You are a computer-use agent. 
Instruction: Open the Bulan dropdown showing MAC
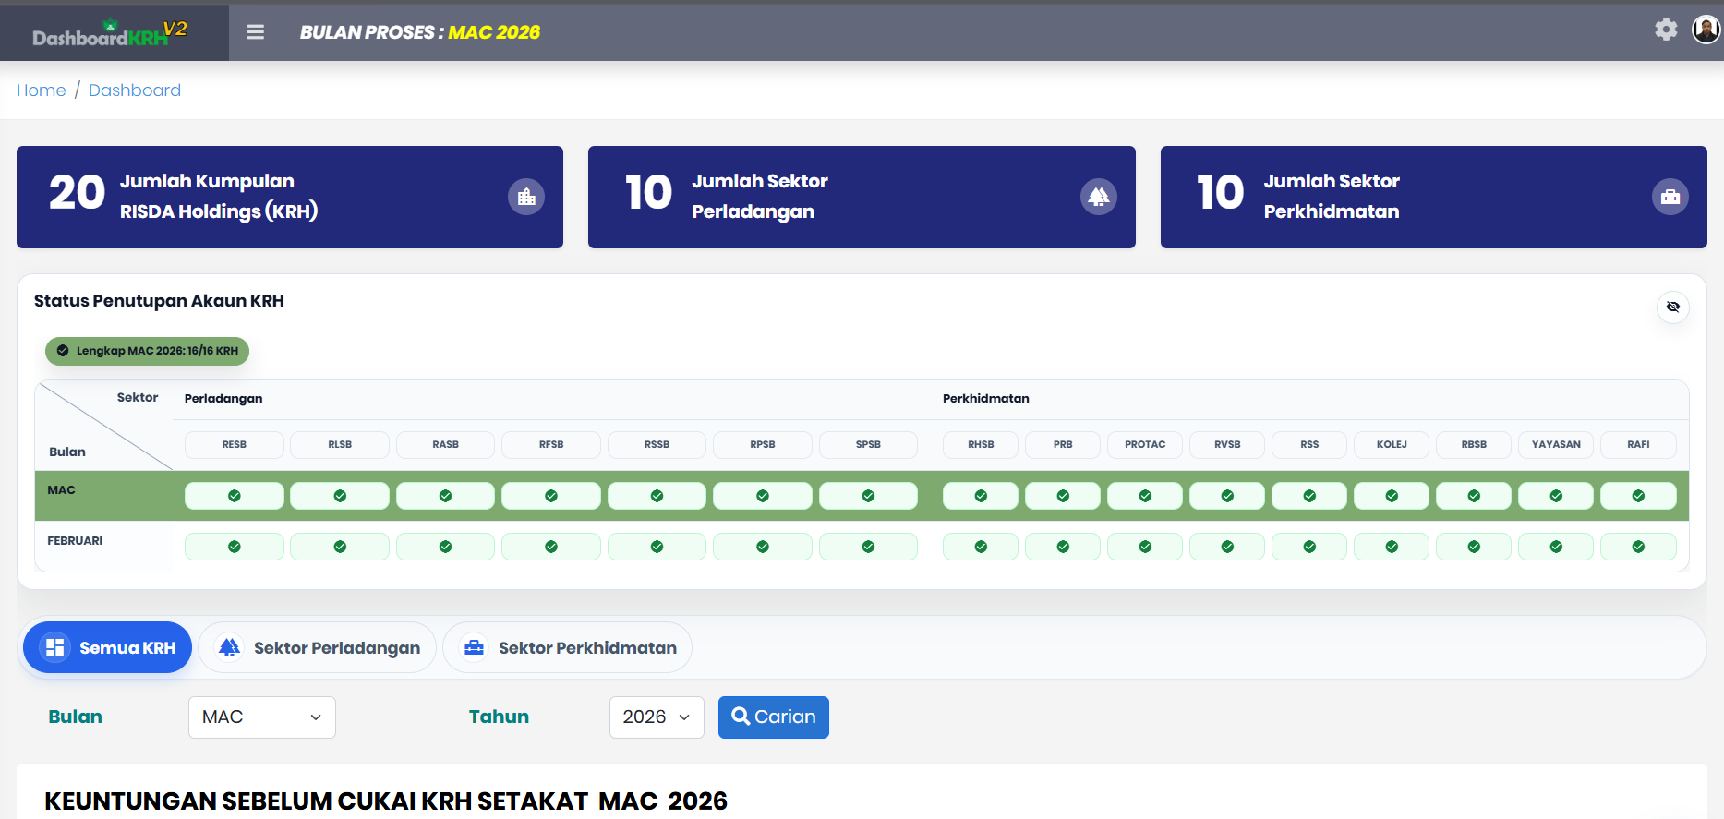(262, 717)
